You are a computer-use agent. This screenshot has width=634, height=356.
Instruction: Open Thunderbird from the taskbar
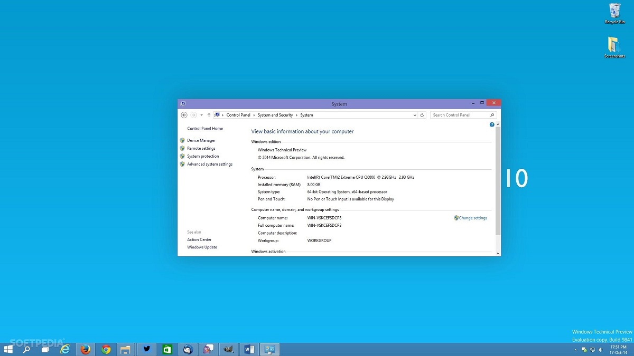click(x=188, y=349)
